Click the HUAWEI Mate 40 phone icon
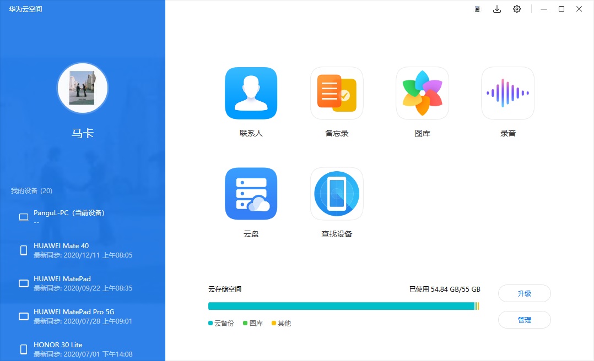This screenshot has height=361, width=594. tap(24, 250)
